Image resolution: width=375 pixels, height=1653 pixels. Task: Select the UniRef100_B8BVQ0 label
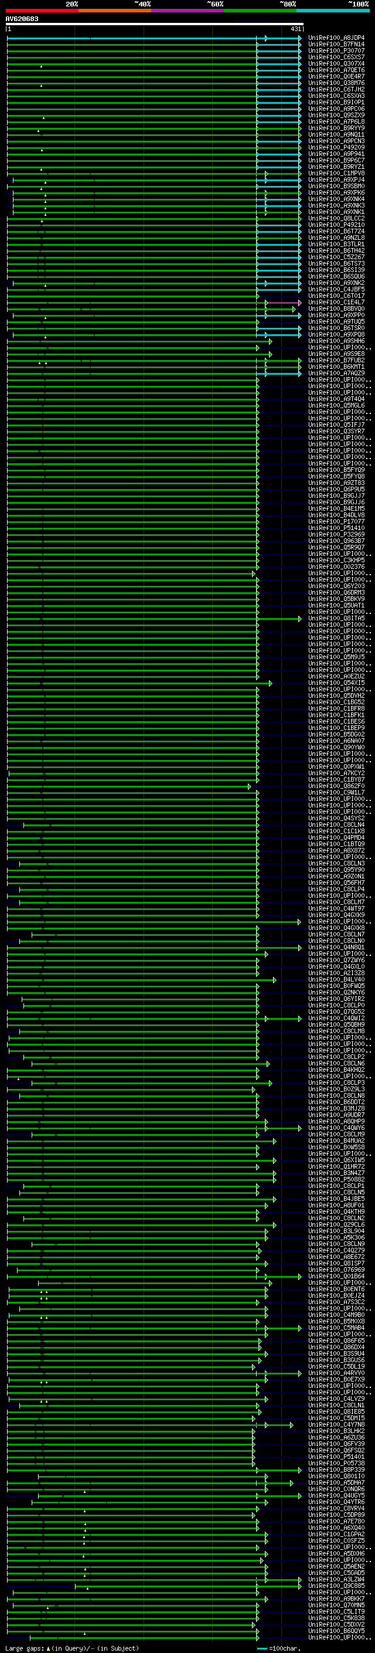[336, 308]
